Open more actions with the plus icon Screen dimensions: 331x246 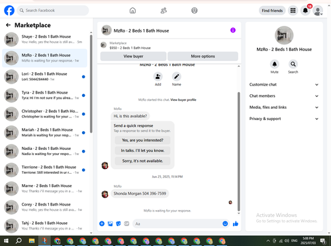(x=102, y=223)
